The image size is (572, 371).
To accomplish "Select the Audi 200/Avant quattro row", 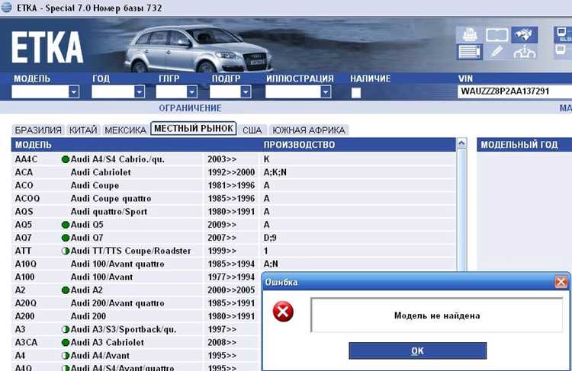I will pos(137,303).
